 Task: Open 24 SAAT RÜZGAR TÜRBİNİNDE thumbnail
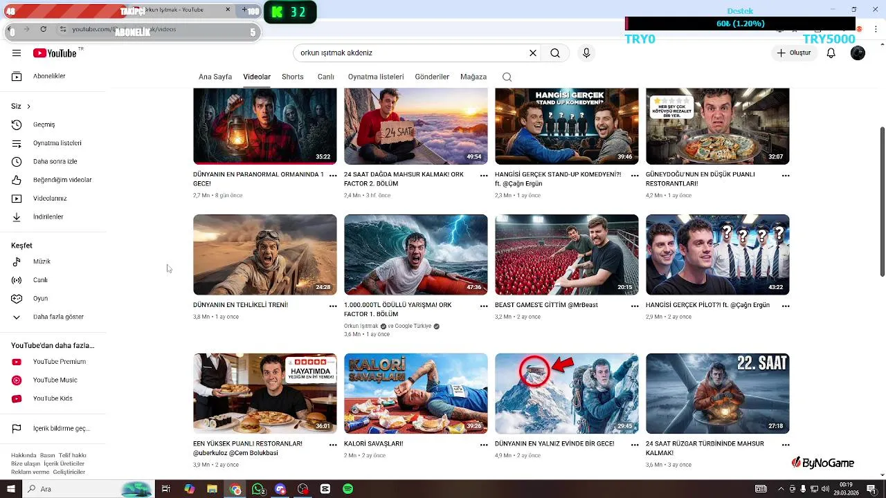point(717,394)
